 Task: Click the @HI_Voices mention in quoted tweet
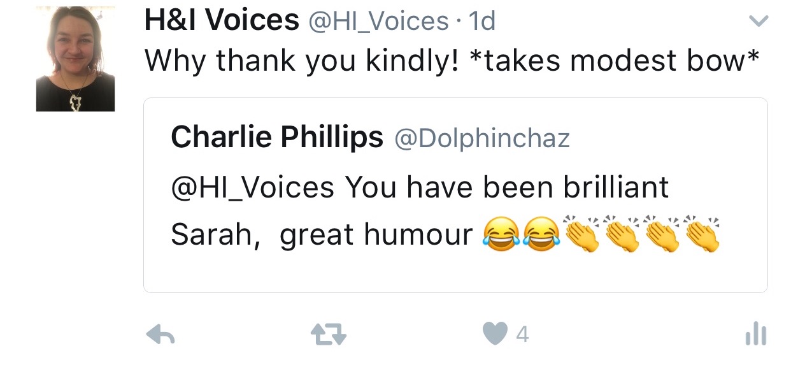pos(252,187)
